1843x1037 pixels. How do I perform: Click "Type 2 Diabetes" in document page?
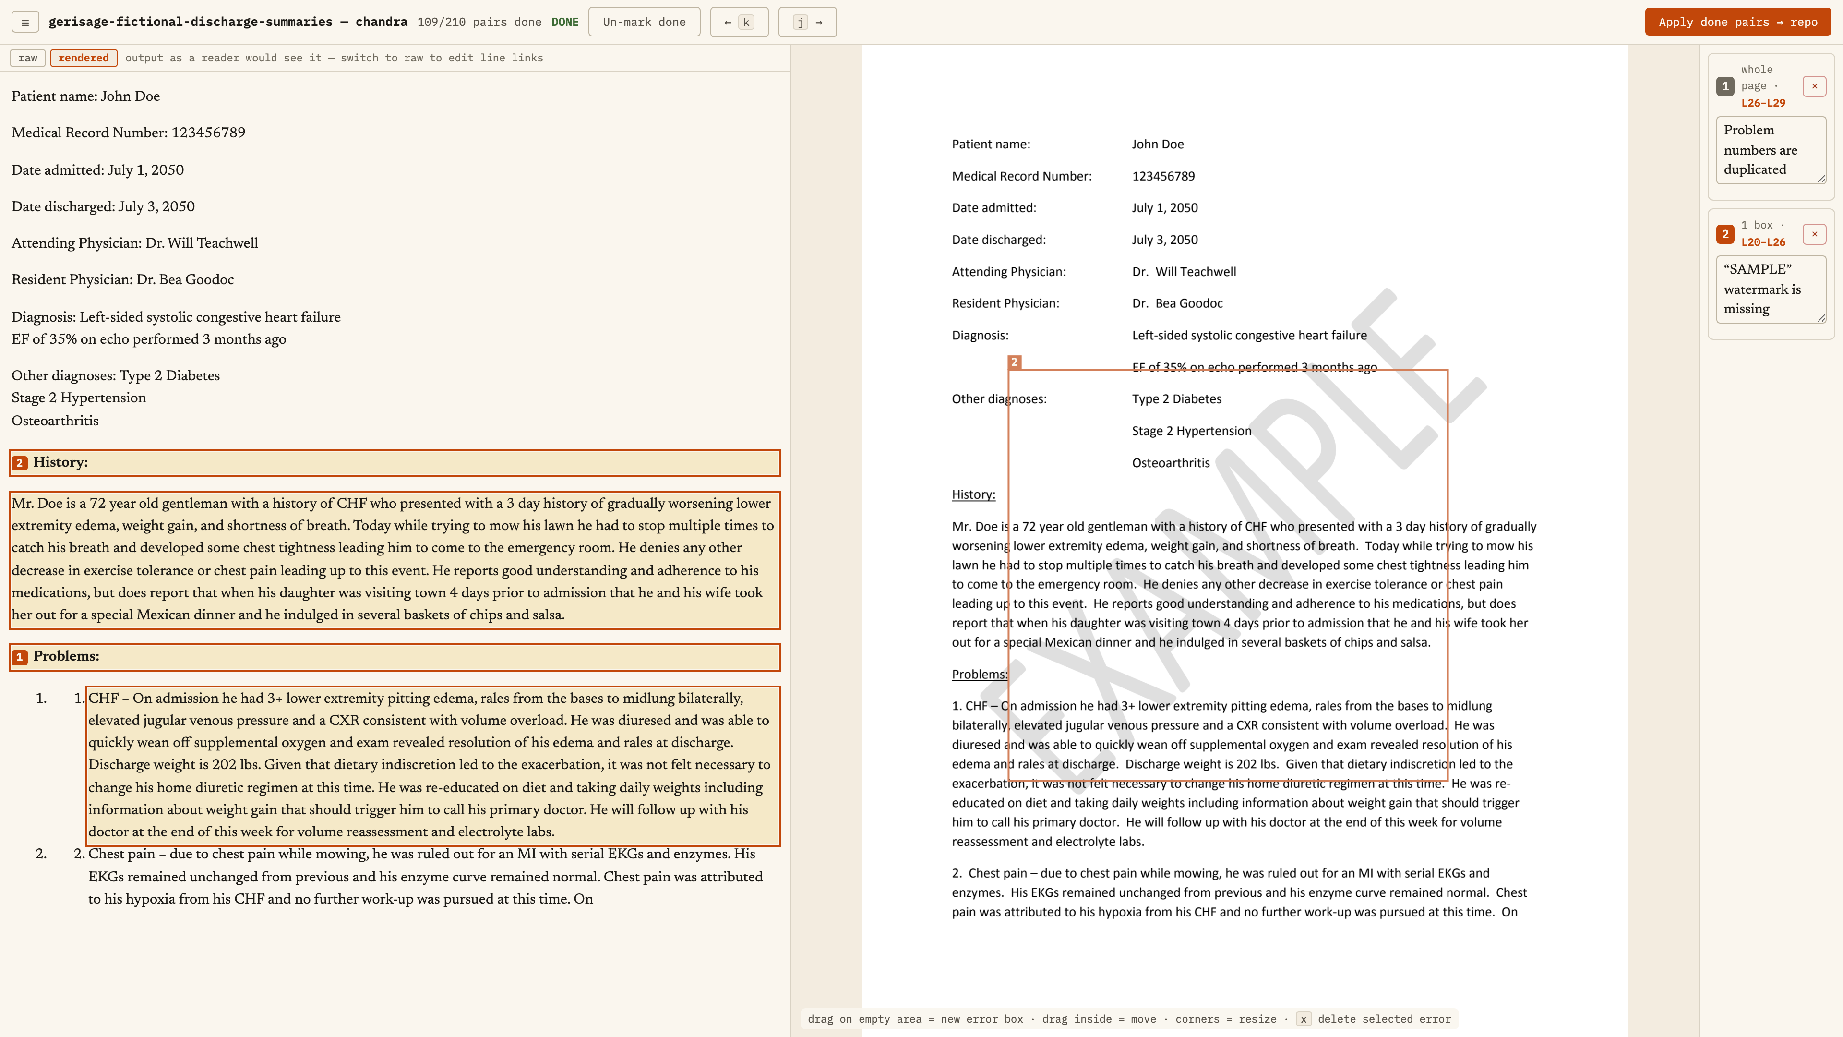(x=1176, y=399)
